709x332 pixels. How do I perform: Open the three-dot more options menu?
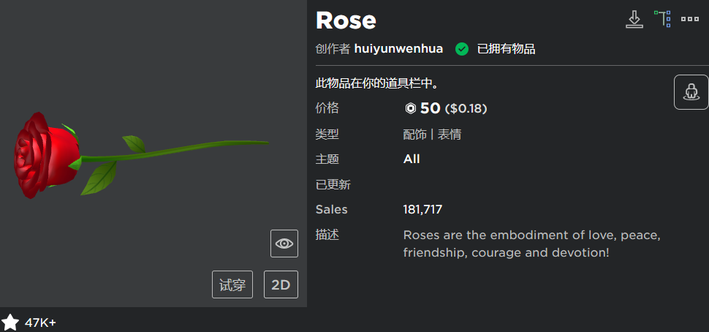click(x=690, y=19)
